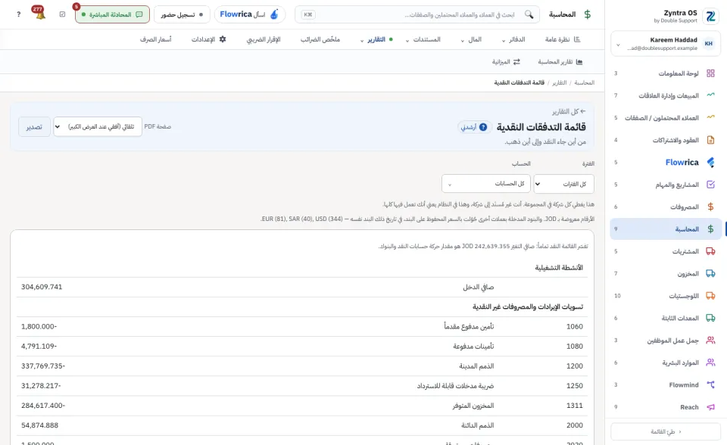Collapse the sidebar with طيّ القائمة
The image size is (727, 445).
coord(666,431)
